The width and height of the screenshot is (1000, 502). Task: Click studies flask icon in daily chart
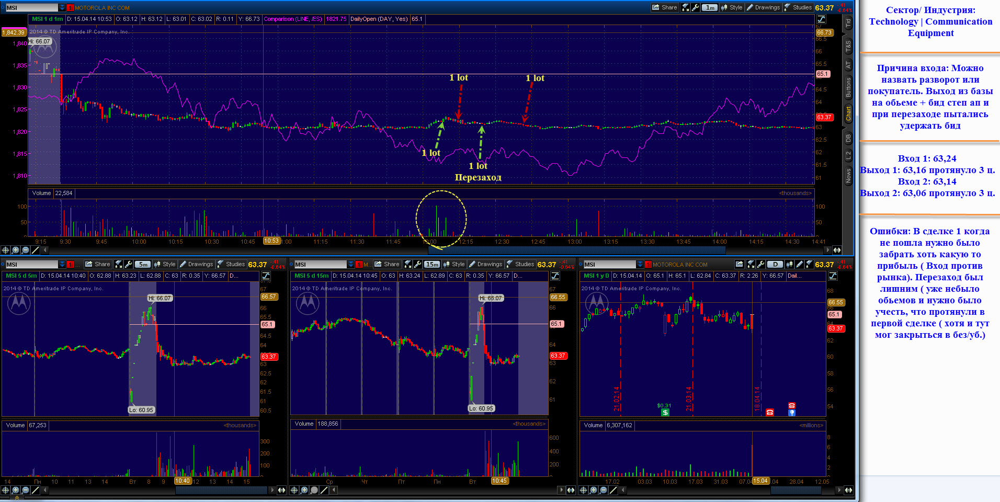click(x=810, y=264)
